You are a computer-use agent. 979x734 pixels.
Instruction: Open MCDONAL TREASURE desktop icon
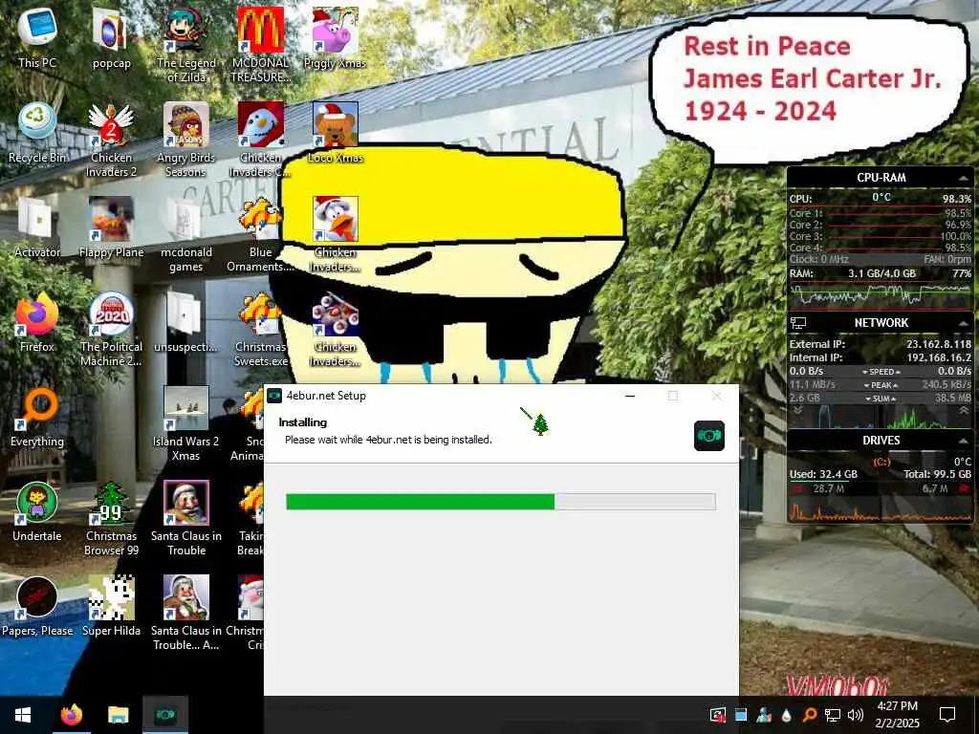point(260,45)
